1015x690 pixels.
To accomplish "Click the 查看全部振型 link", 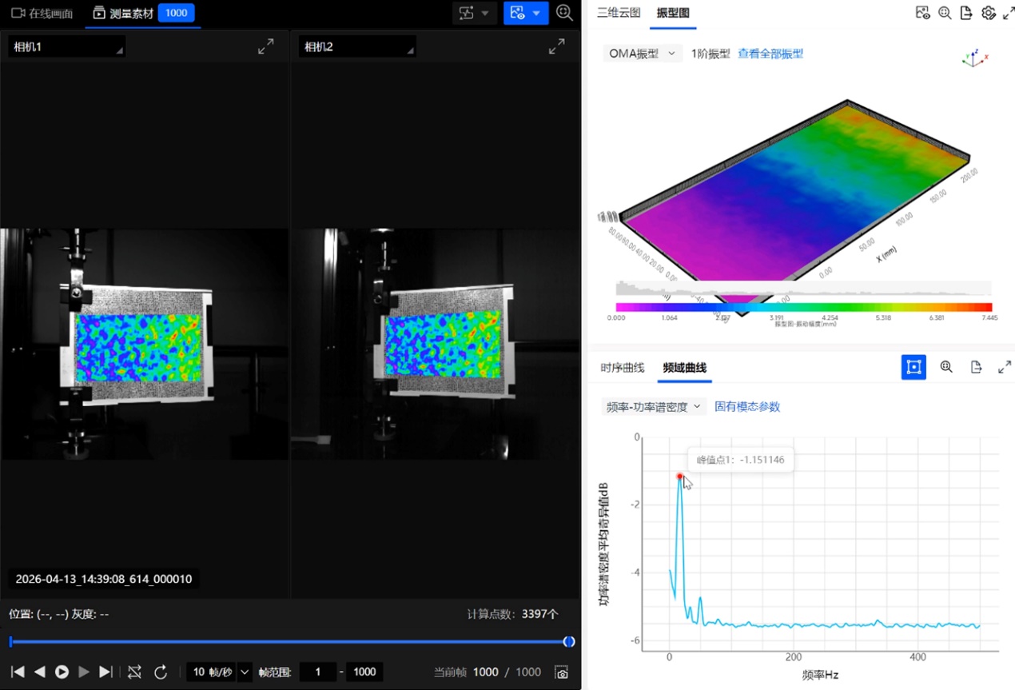I will (770, 54).
